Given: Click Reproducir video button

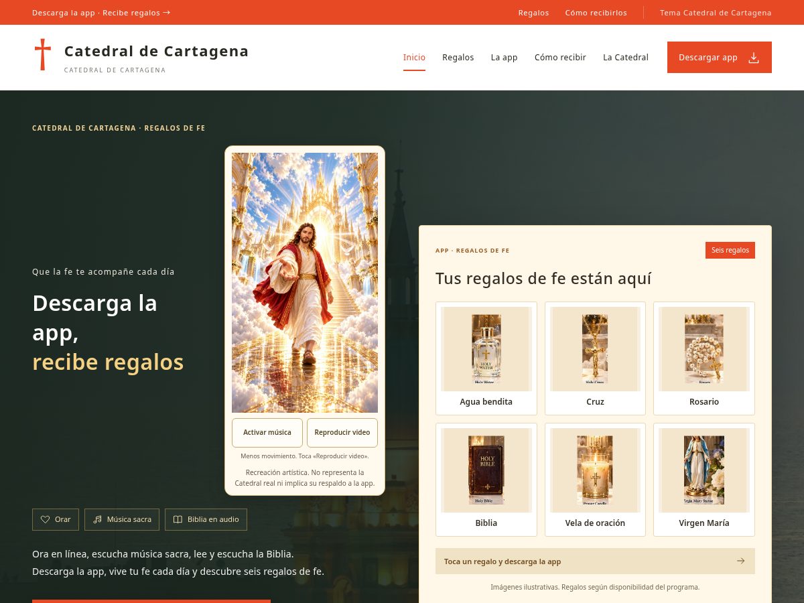Looking at the screenshot, I should click(342, 433).
